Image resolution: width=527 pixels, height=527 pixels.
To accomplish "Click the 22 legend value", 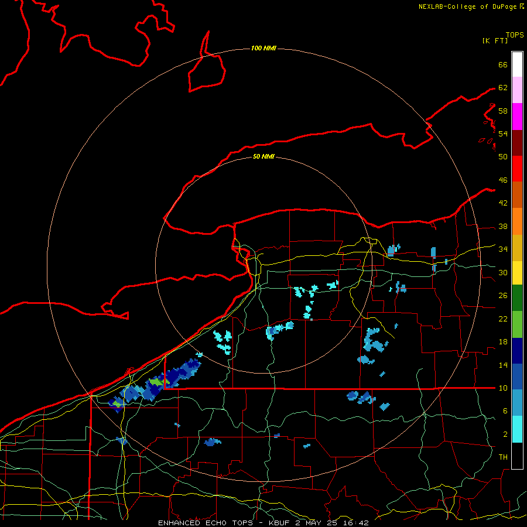I will (503, 319).
